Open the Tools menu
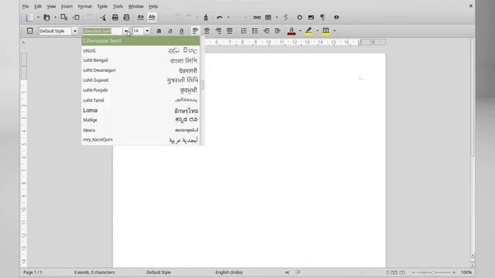The width and height of the screenshot is (495, 278). pyautogui.click(x=118, y=6)
